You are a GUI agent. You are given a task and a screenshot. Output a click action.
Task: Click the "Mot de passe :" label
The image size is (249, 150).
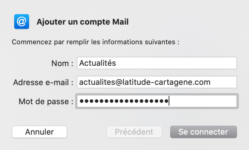46,101
